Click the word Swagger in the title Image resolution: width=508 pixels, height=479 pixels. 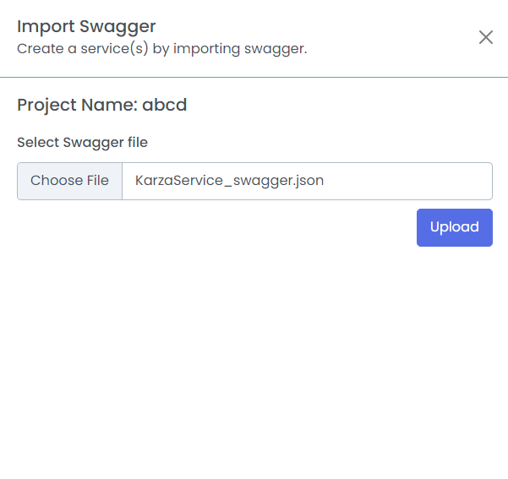[117, 27]
